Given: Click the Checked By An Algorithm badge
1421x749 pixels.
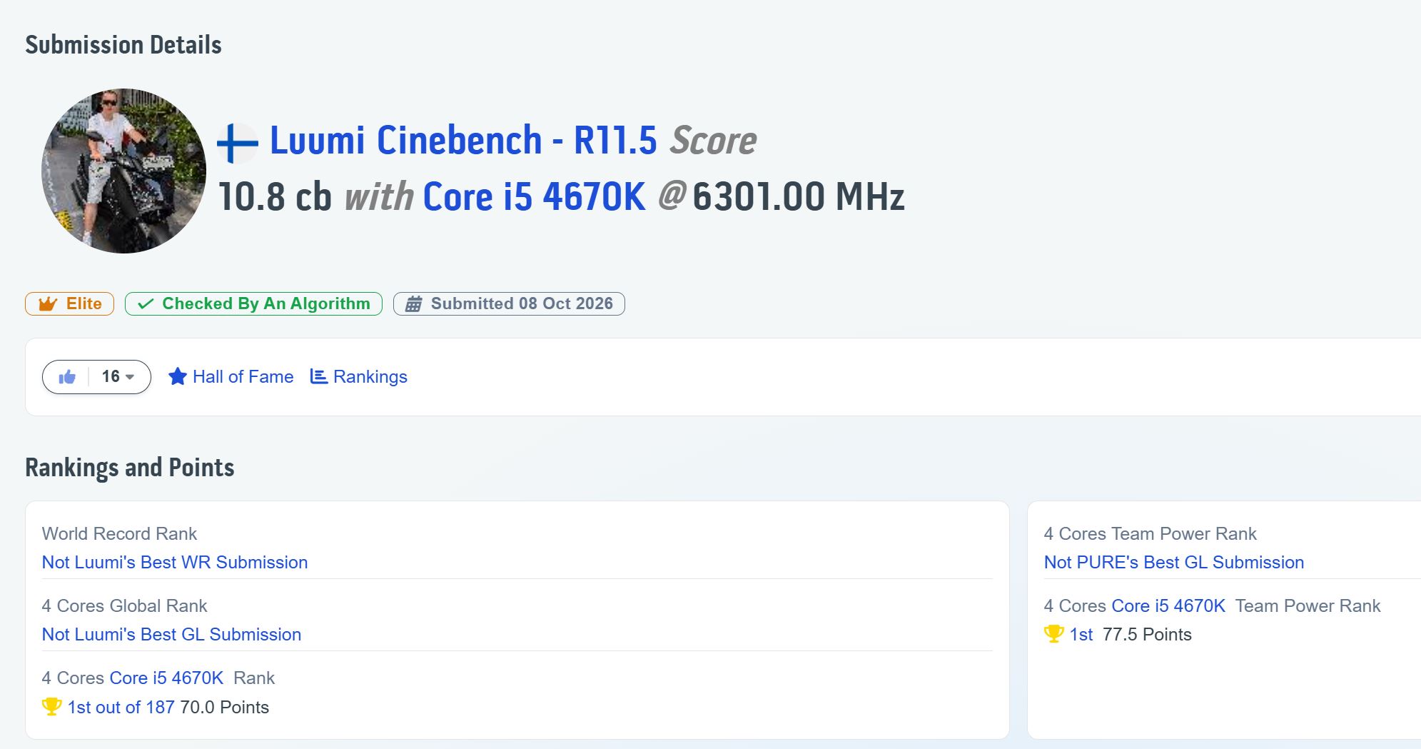Looking at the screenshot, I should coord(253,303).
